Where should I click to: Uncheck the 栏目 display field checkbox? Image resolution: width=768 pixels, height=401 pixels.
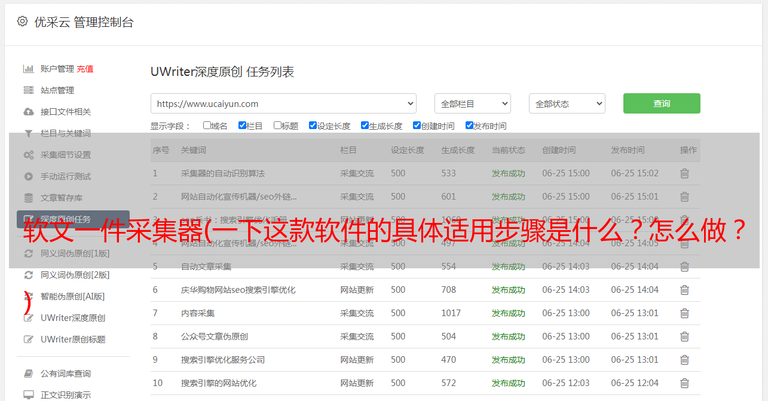tap(242, 125)
